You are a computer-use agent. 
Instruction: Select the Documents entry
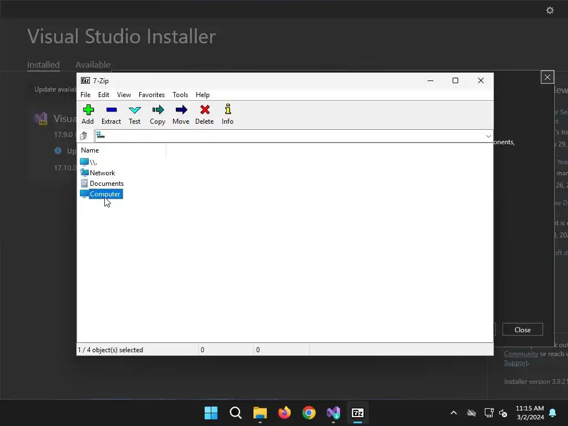pyautogui.click(x=107, y=183)
